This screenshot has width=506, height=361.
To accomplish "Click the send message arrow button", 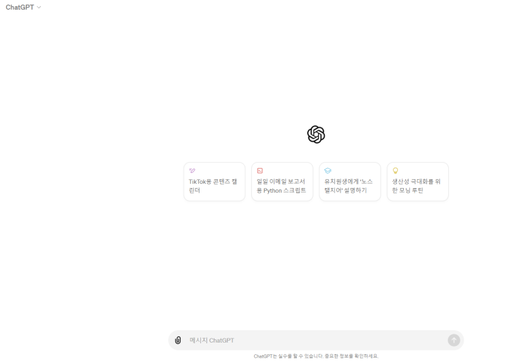I will click(x=454, y=340).
